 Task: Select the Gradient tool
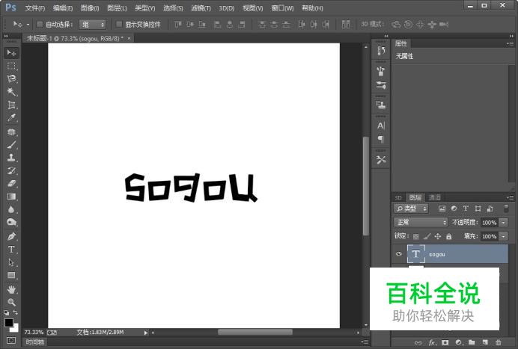(11, 197)
